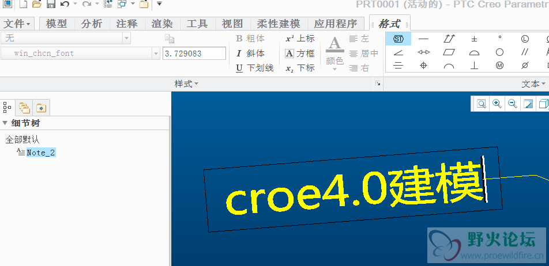Toggle 下标 subscript

(x=300, y=68)
